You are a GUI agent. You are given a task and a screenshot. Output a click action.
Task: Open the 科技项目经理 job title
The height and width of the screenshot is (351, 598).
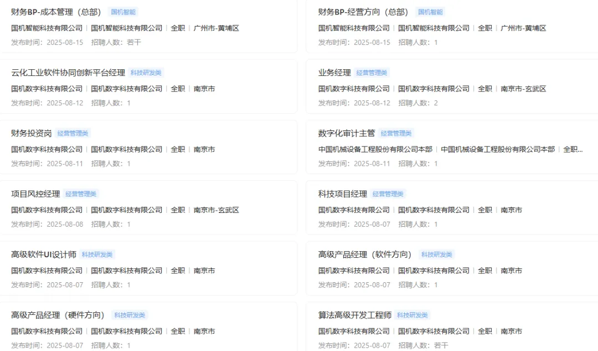click(x=343, y=194)
